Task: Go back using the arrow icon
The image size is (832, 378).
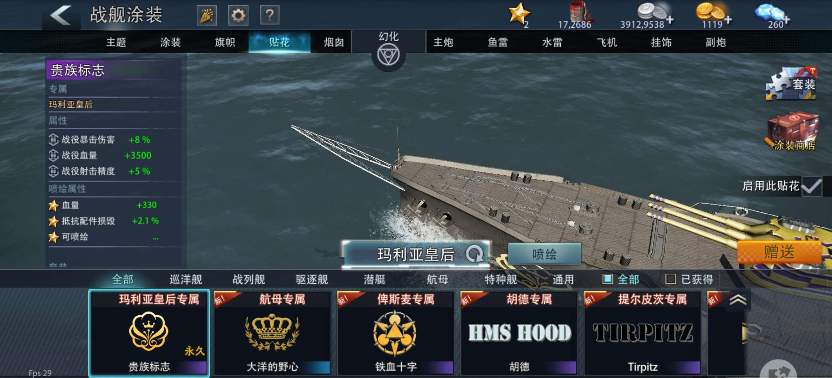Action: point(61,15)
